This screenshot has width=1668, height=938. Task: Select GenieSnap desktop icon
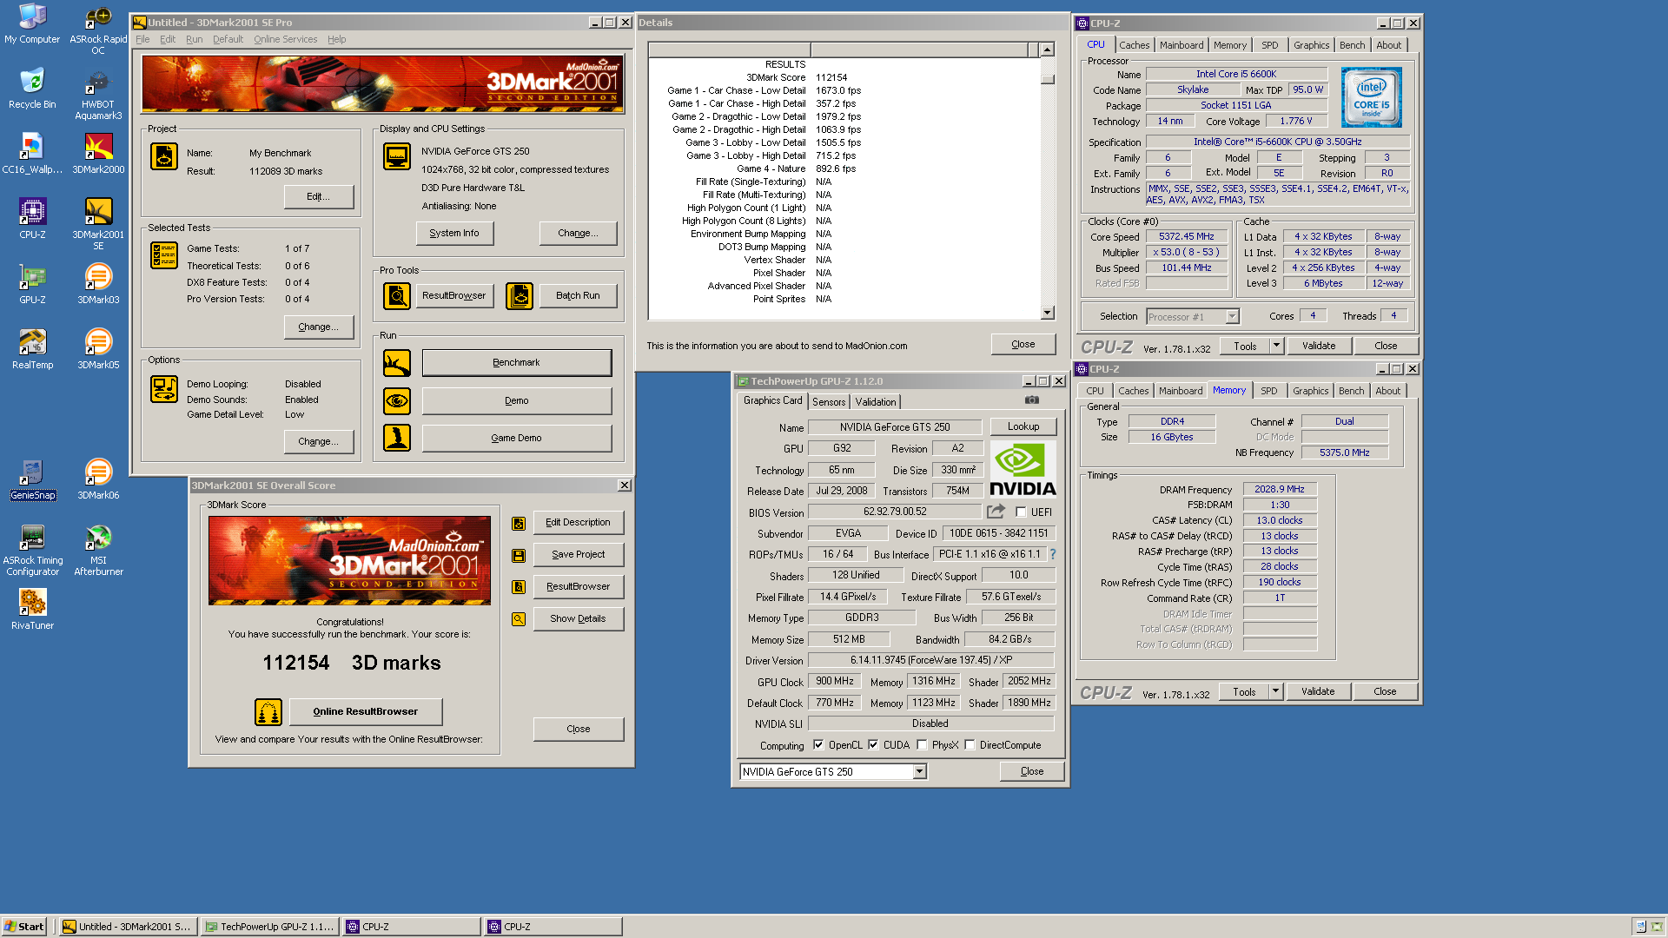coord(32,479)
